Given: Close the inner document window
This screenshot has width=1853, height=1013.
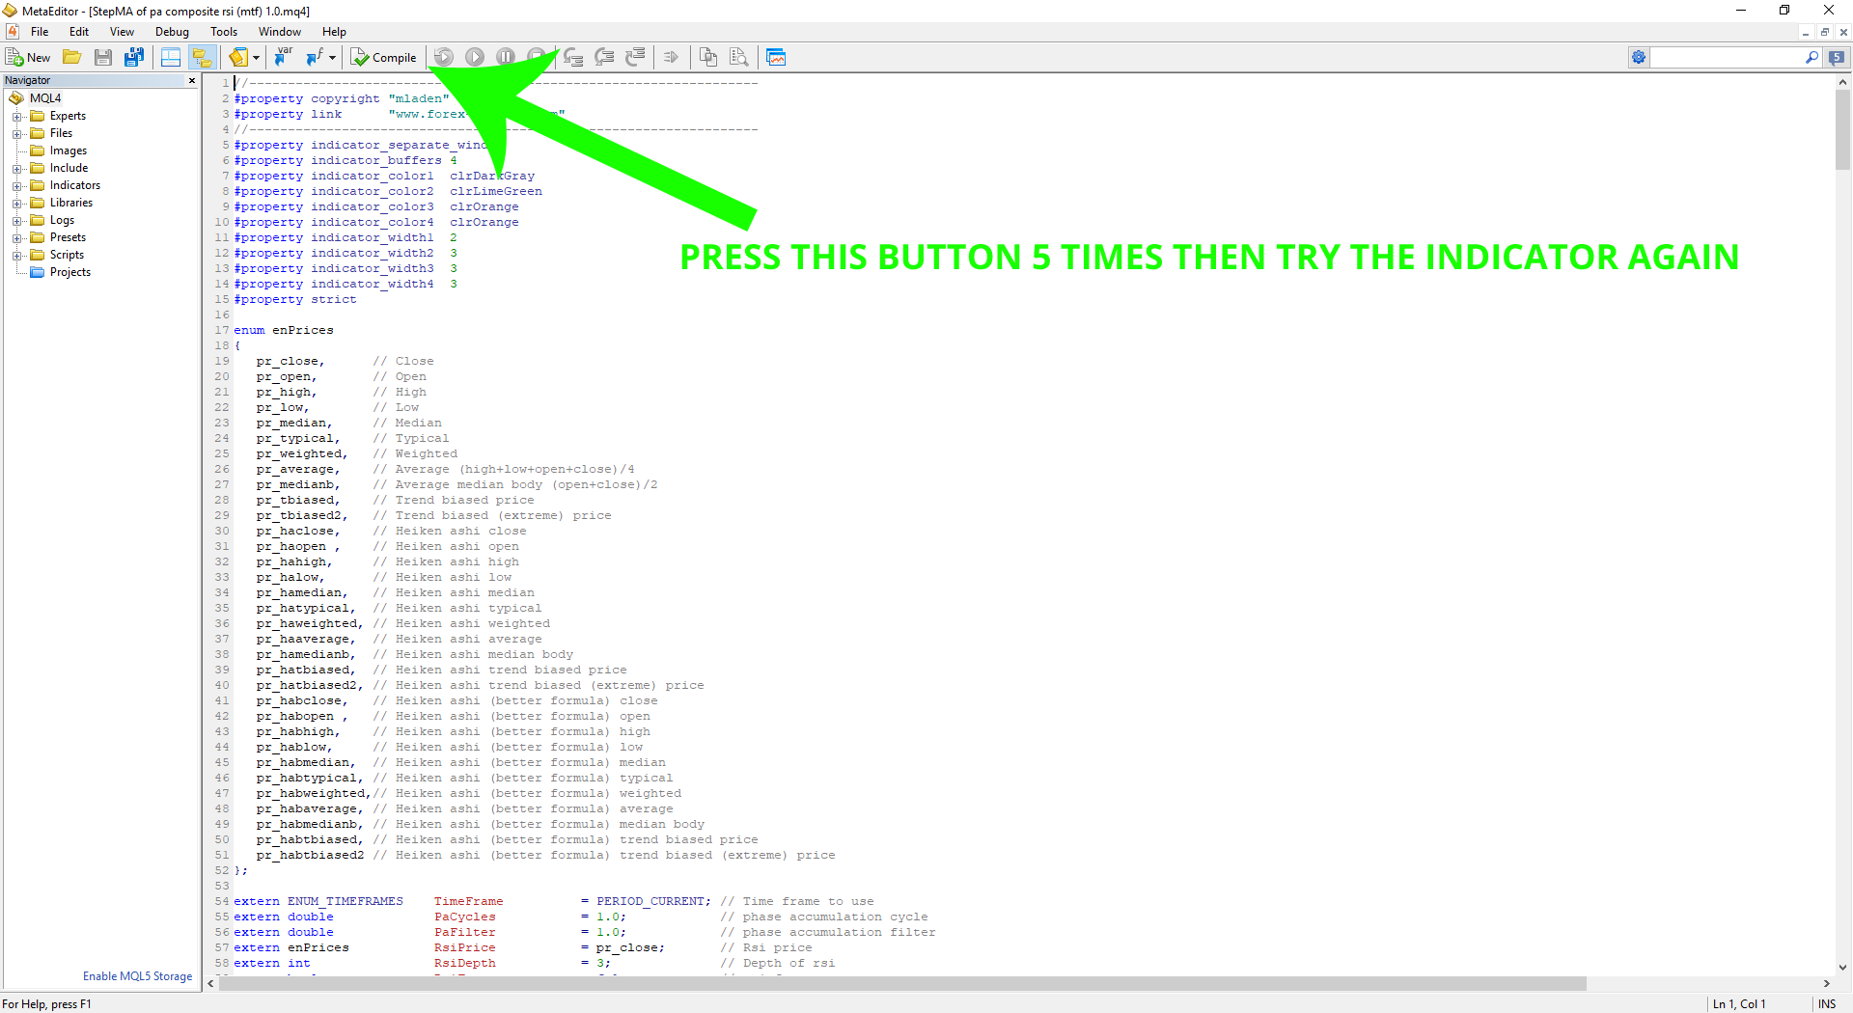Looking at the screenshot, I should [x=1843, y=32].
